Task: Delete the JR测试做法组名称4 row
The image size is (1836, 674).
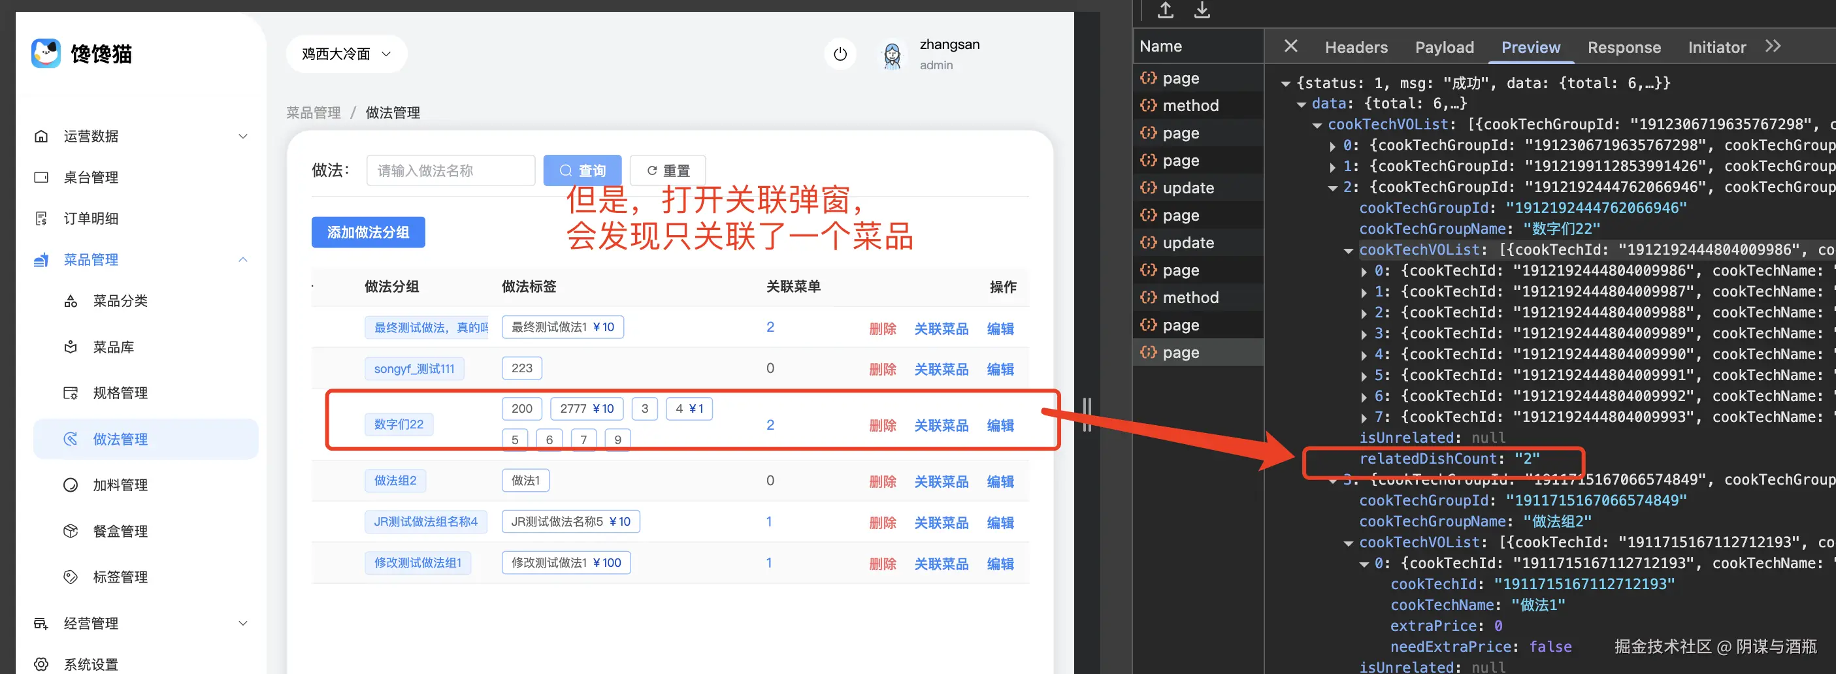Action: coord(882,523)
